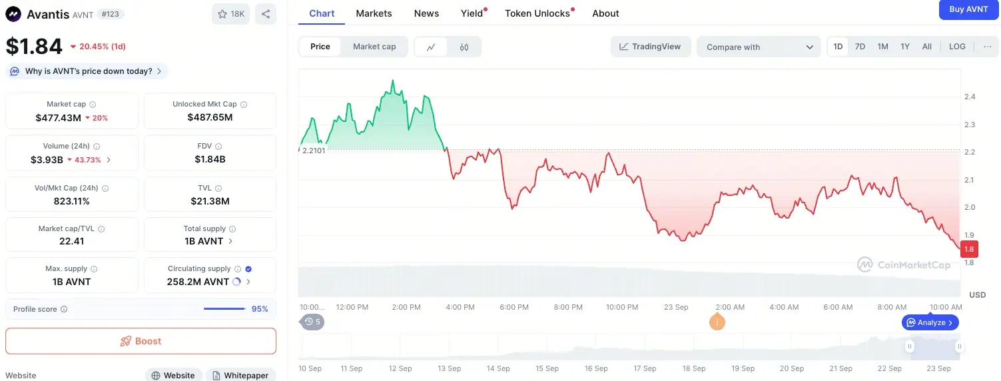Expand Total supply 1B AVNT chevron

pyautogui.click(x=230, y=241)
